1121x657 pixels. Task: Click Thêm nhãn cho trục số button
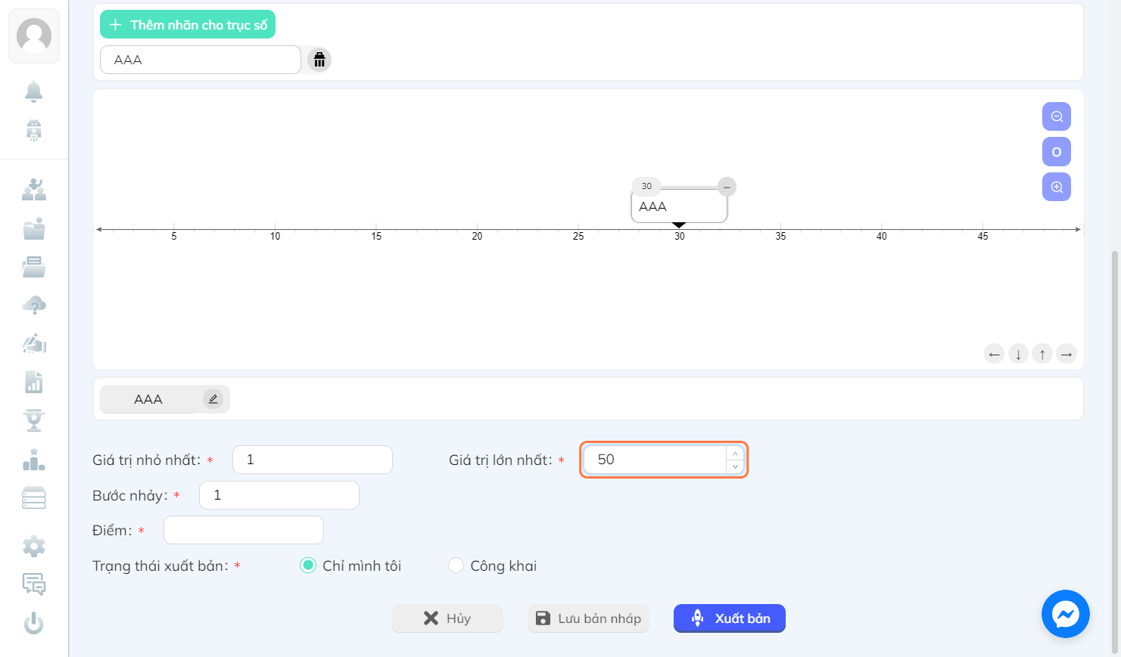(188, 25)
